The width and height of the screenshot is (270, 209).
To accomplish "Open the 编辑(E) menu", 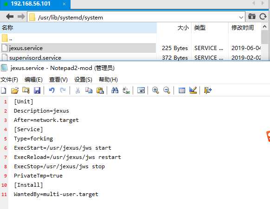I will (x=33, y=80).
